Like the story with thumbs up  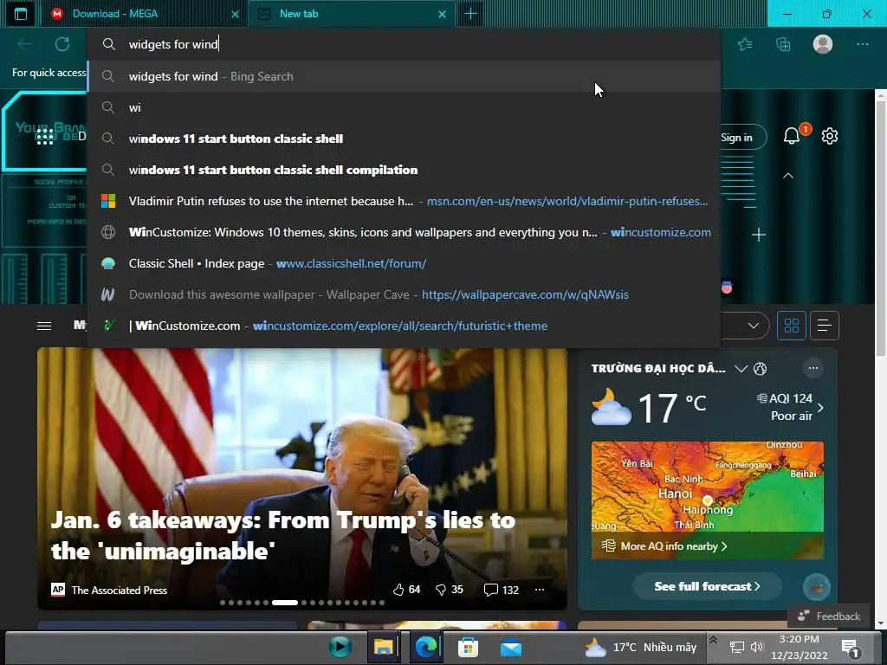tap(398, 590)
